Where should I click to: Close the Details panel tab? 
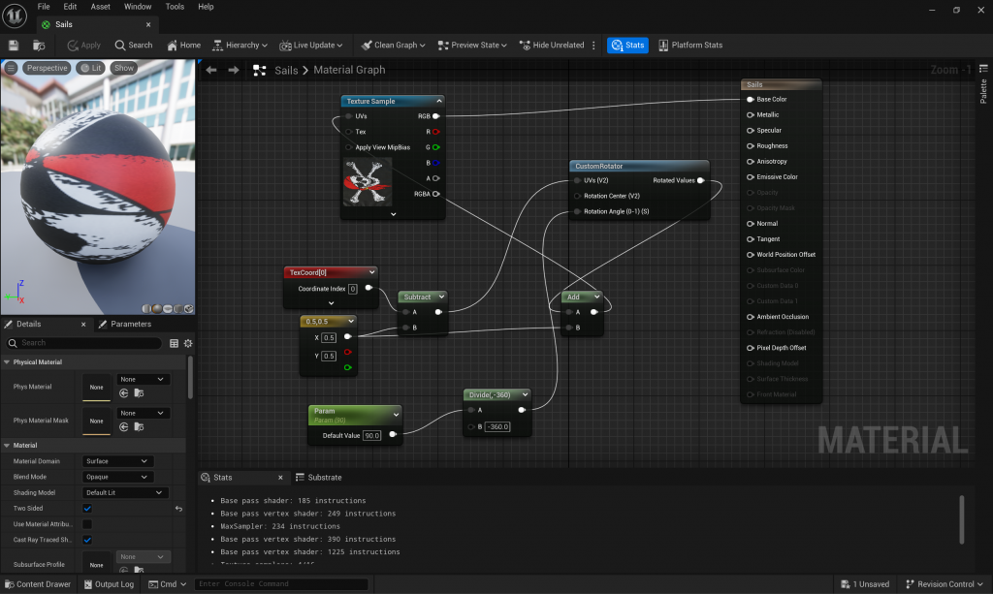pyautogui.click(x=83, y=324)
